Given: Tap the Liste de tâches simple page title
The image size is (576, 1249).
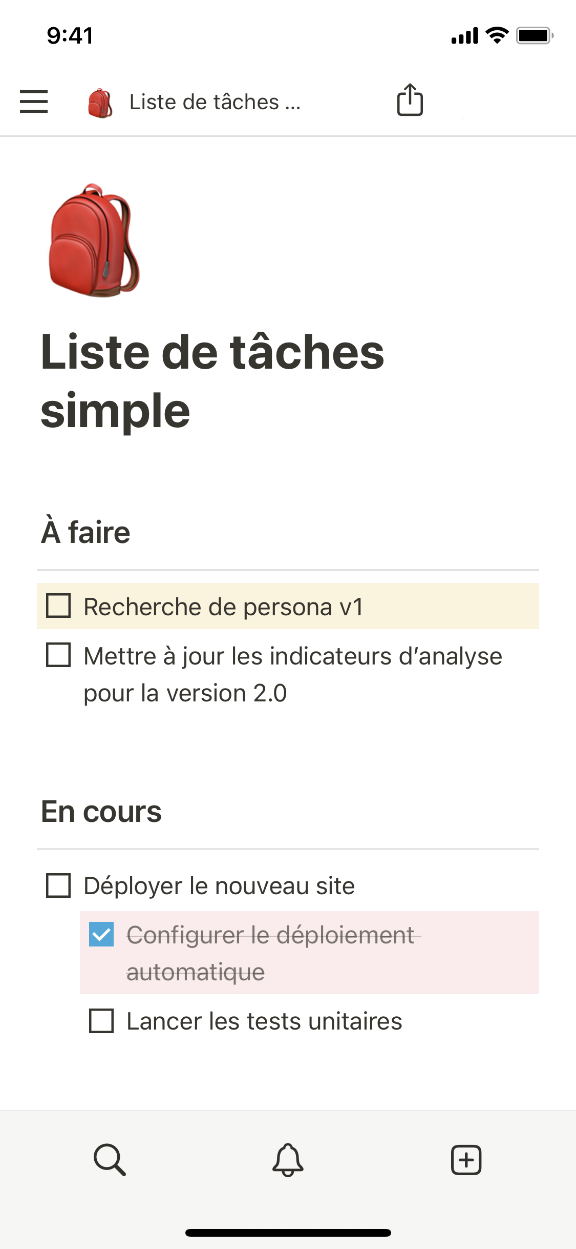Looking at the screenshot, I should click(212, 380).
